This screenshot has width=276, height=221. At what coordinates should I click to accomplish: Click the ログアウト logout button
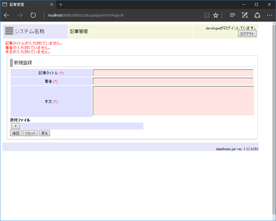click(x=247, y=34)
